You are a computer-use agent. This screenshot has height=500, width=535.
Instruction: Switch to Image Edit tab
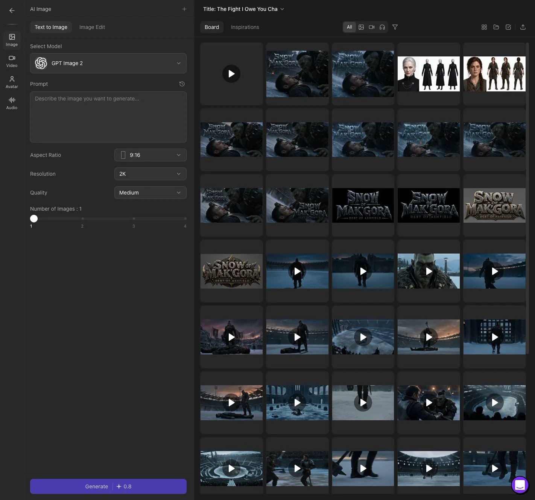92,27
